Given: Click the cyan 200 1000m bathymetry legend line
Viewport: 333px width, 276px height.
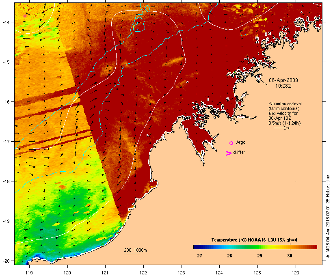Looking at the screenshot, I should (132, 254).
